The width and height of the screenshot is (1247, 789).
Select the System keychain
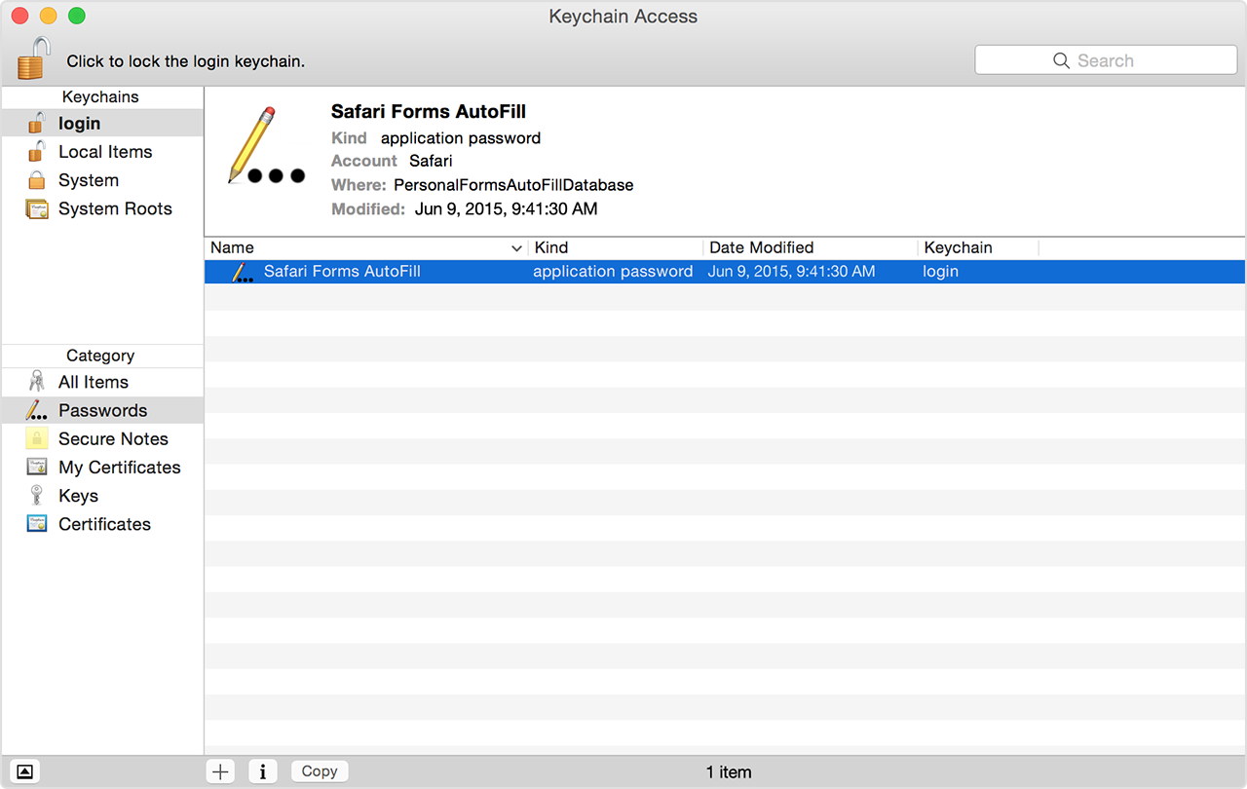point(102,180)
